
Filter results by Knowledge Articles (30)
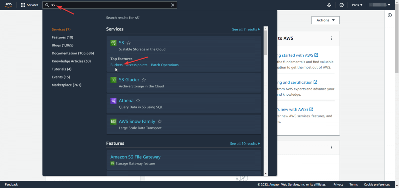[71, 61]
